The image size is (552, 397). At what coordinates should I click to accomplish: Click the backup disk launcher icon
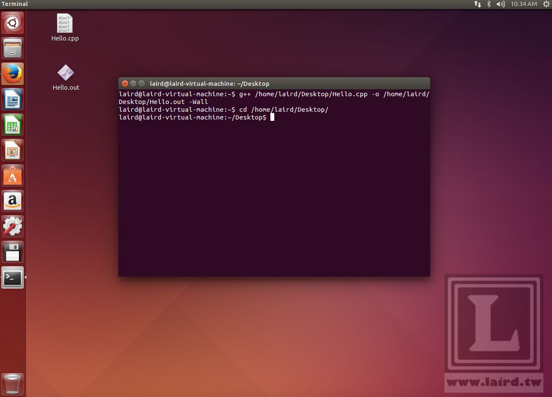point(13,252)
